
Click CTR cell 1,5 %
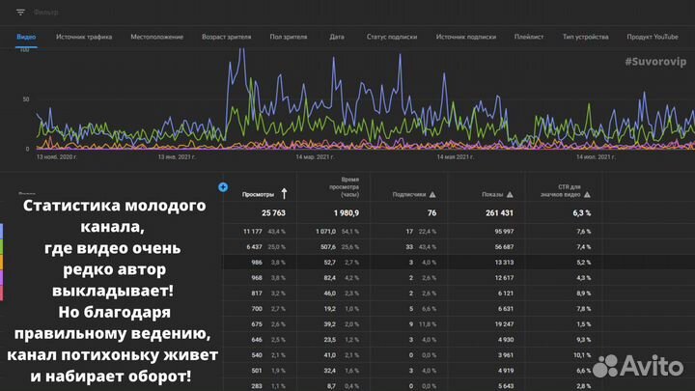[584, 324]
